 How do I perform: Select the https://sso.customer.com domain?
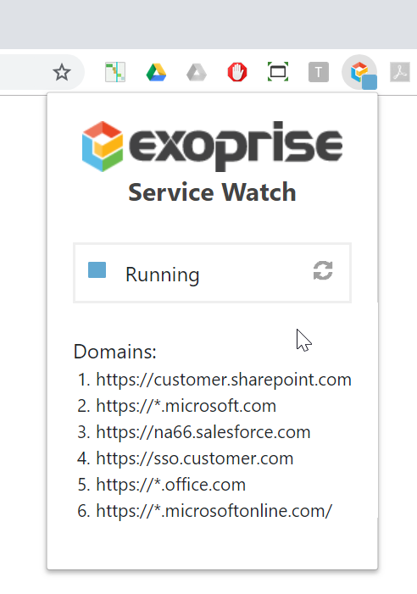pos(195,458)
